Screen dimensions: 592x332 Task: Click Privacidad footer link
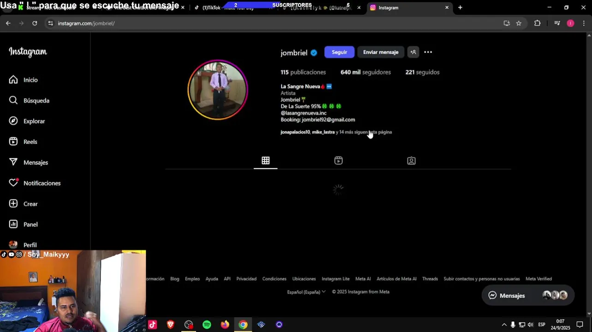pos(246,279)
